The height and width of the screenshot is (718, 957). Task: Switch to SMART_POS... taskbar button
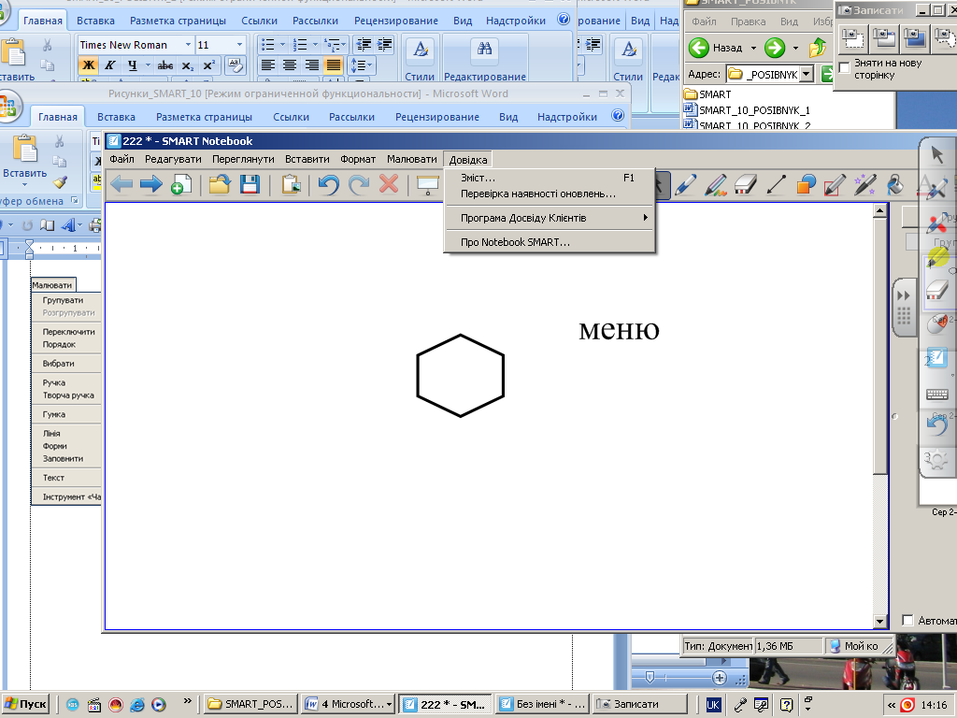[x=250, y=704]
